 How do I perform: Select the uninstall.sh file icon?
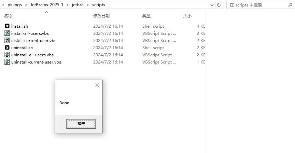click(7, 48)
